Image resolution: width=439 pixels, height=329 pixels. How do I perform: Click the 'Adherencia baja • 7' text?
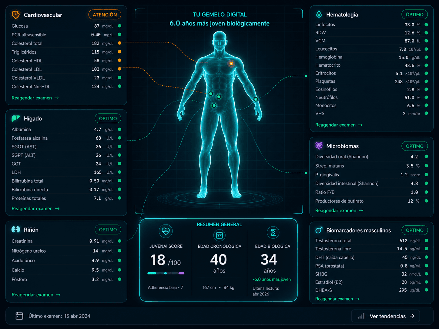166,287
